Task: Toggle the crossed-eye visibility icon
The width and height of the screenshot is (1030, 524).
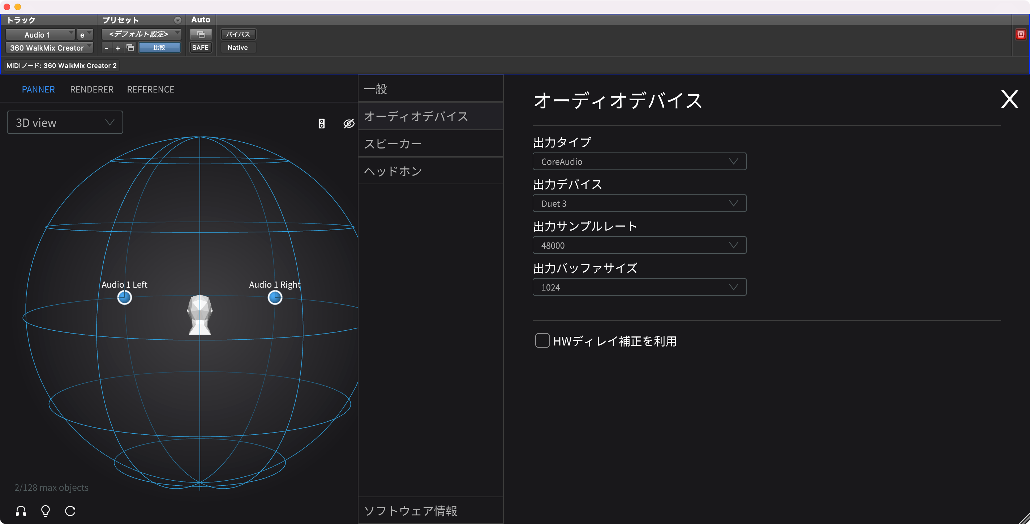Action: point(349,124)
